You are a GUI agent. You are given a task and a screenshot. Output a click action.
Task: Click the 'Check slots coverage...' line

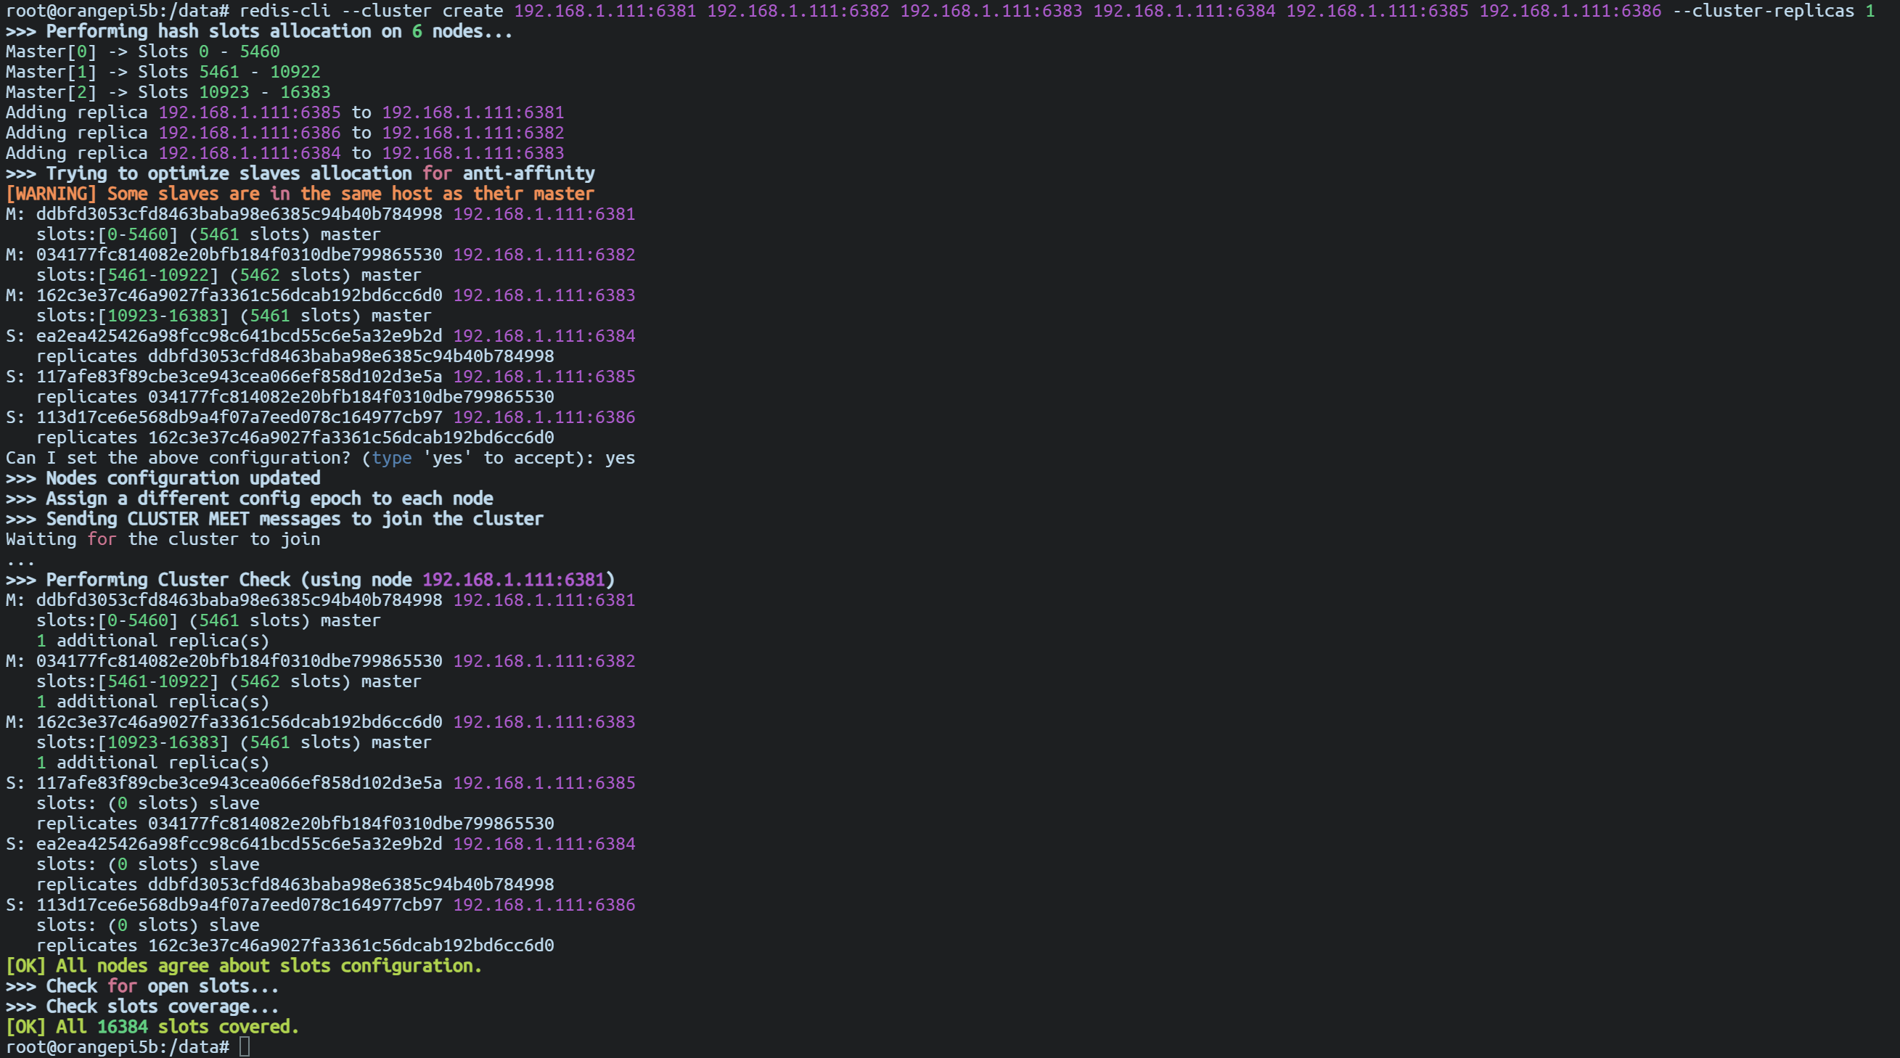pyautogui.click(x=142, y=1006)
